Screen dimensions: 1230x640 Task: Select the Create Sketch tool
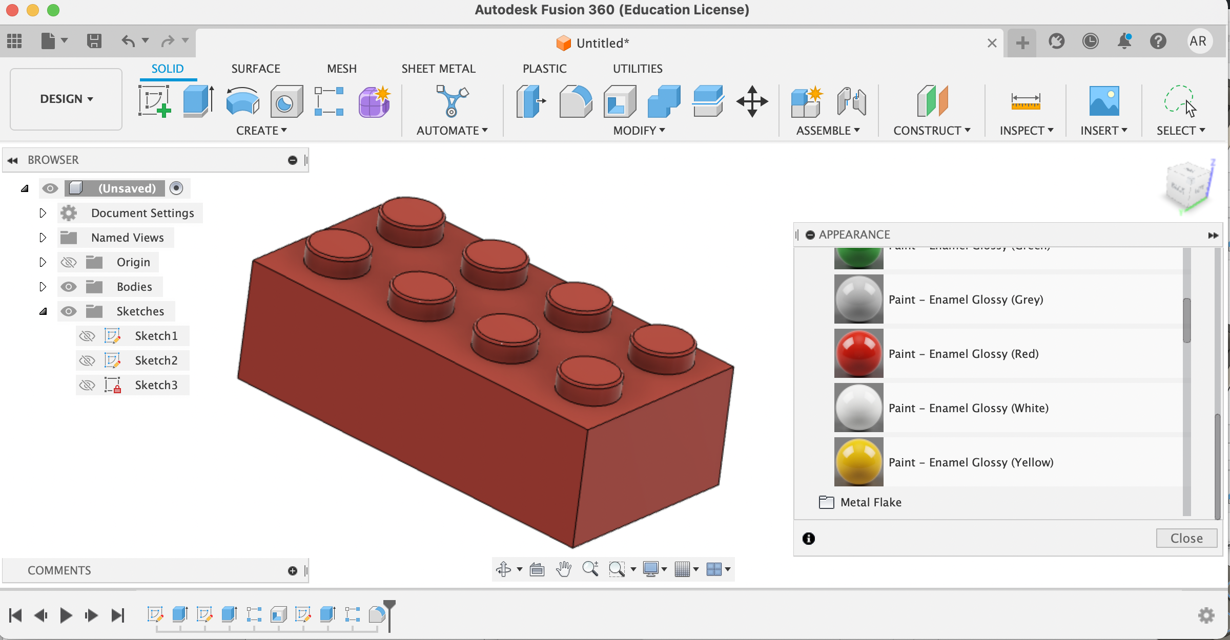click(x=154, y=101)
